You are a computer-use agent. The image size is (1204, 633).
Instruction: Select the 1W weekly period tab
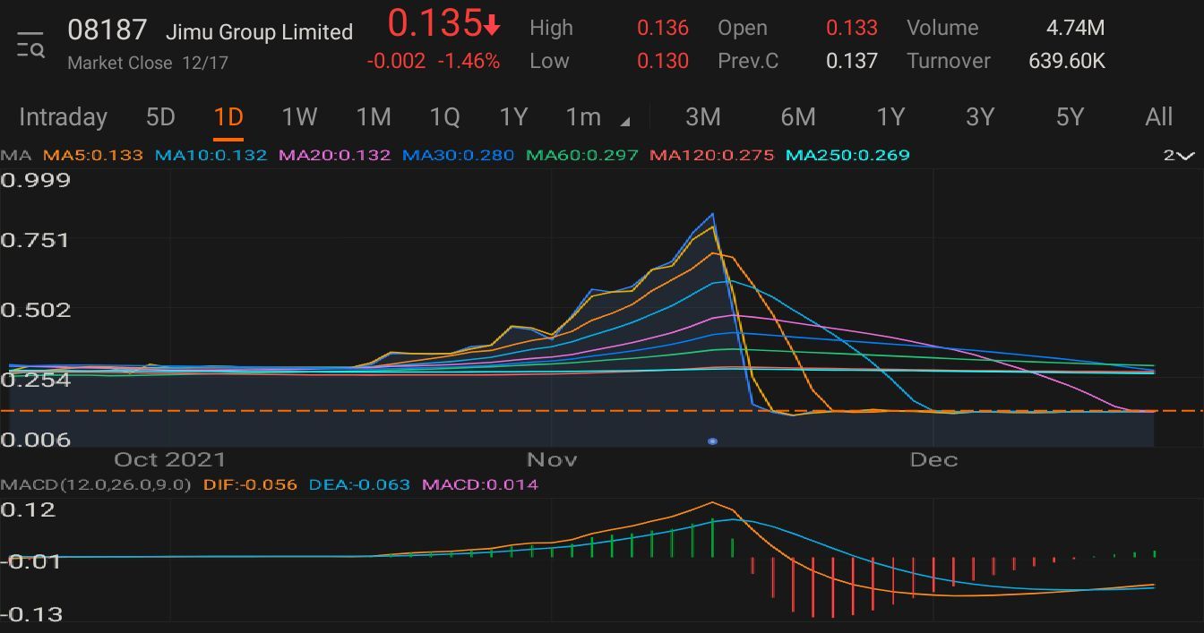coord(299,117)
